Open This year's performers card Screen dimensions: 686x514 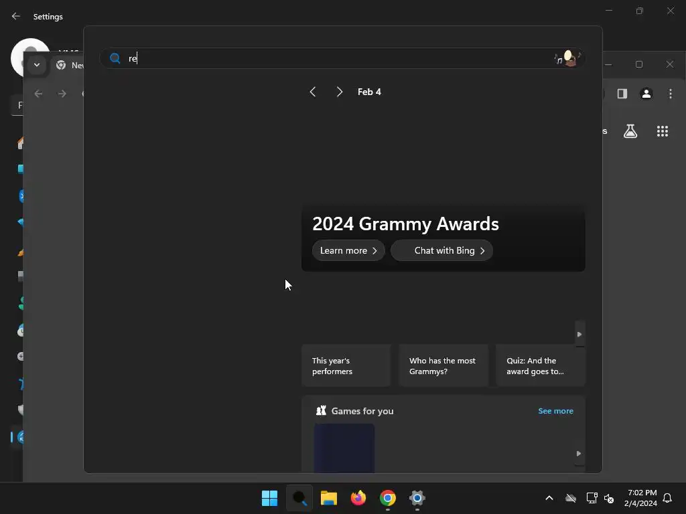click(346, 366)
